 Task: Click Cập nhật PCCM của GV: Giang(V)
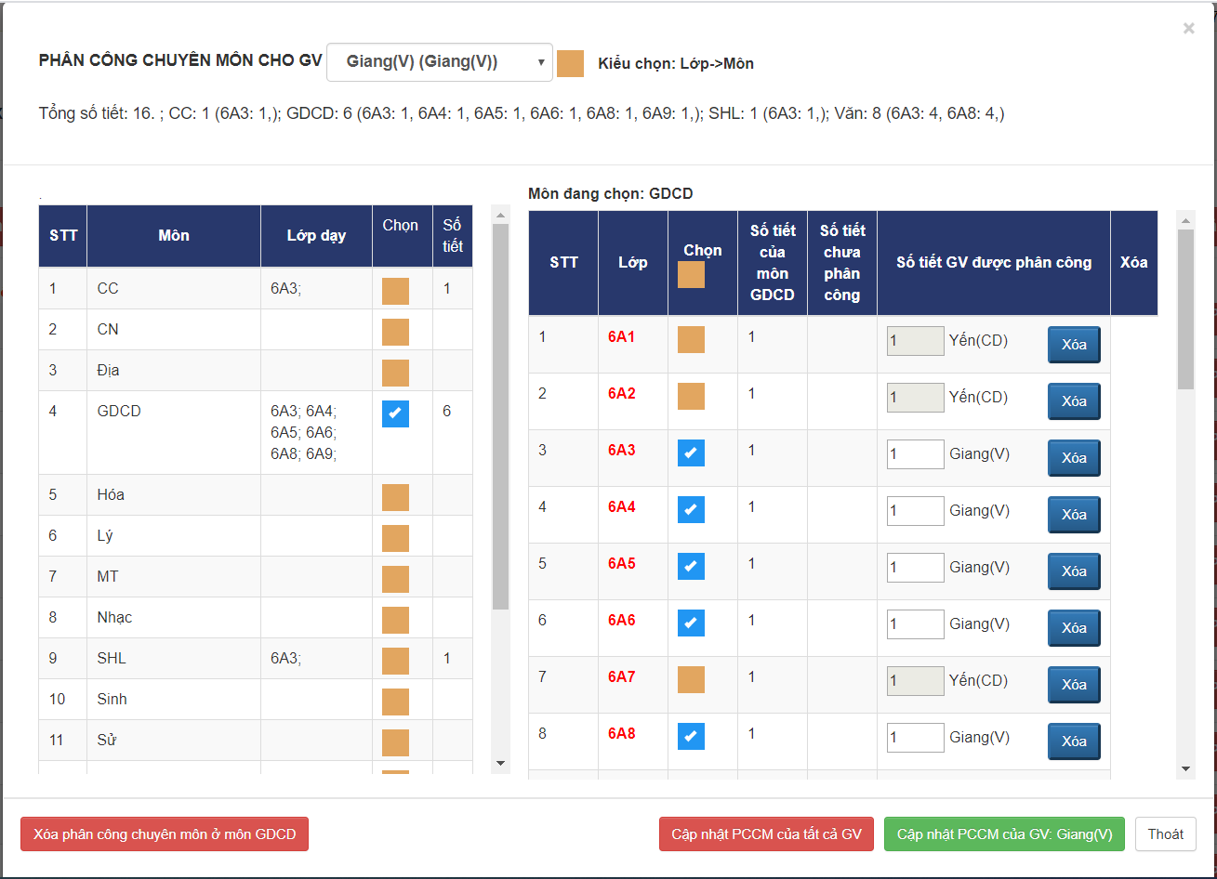[x=1004, y=834]
